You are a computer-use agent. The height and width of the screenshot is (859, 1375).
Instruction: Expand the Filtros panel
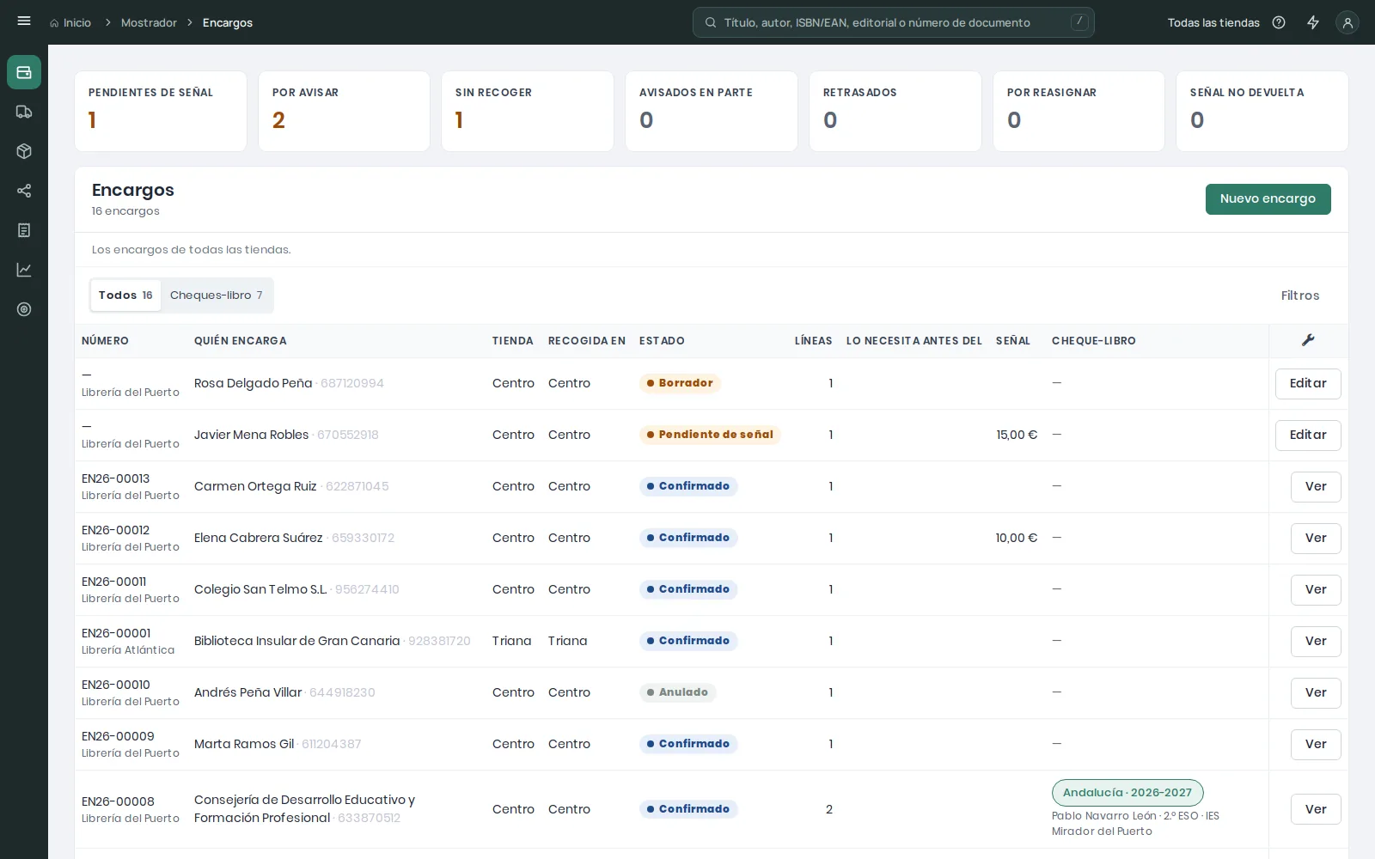click(x=1300, y=295)
